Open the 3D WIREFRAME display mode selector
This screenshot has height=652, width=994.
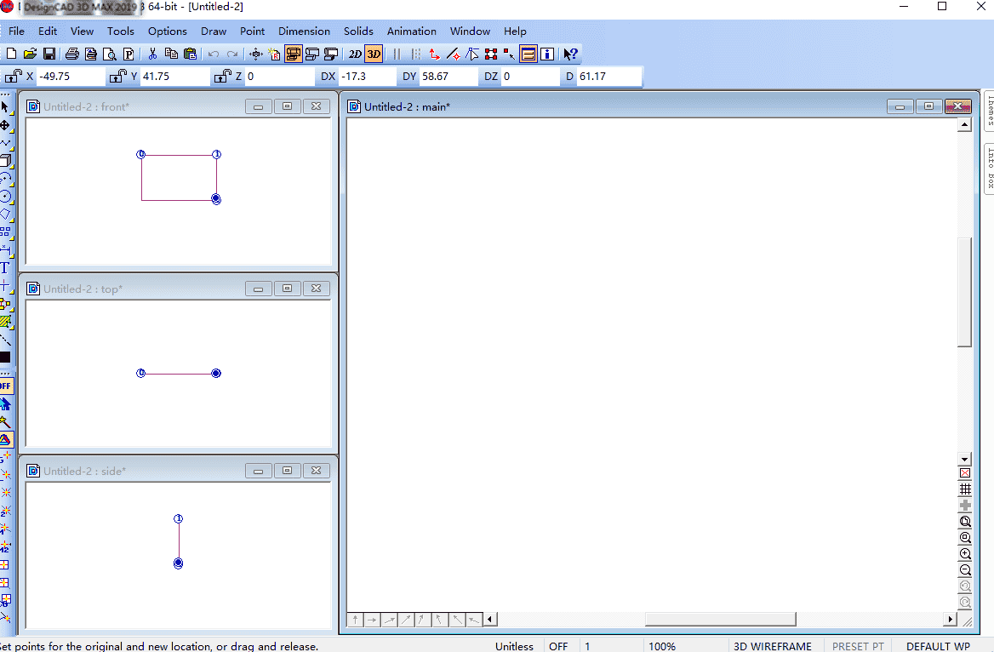(x=772, y=646)
